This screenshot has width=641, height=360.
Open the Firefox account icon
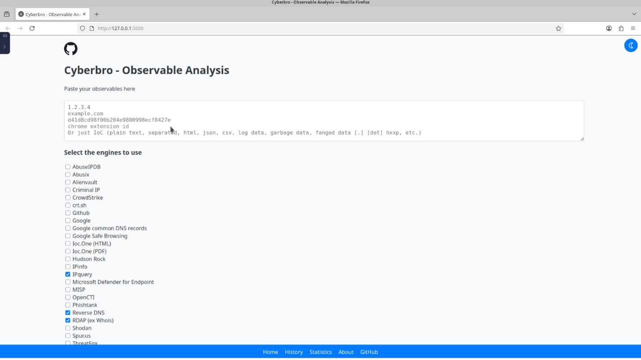(609, 28)
